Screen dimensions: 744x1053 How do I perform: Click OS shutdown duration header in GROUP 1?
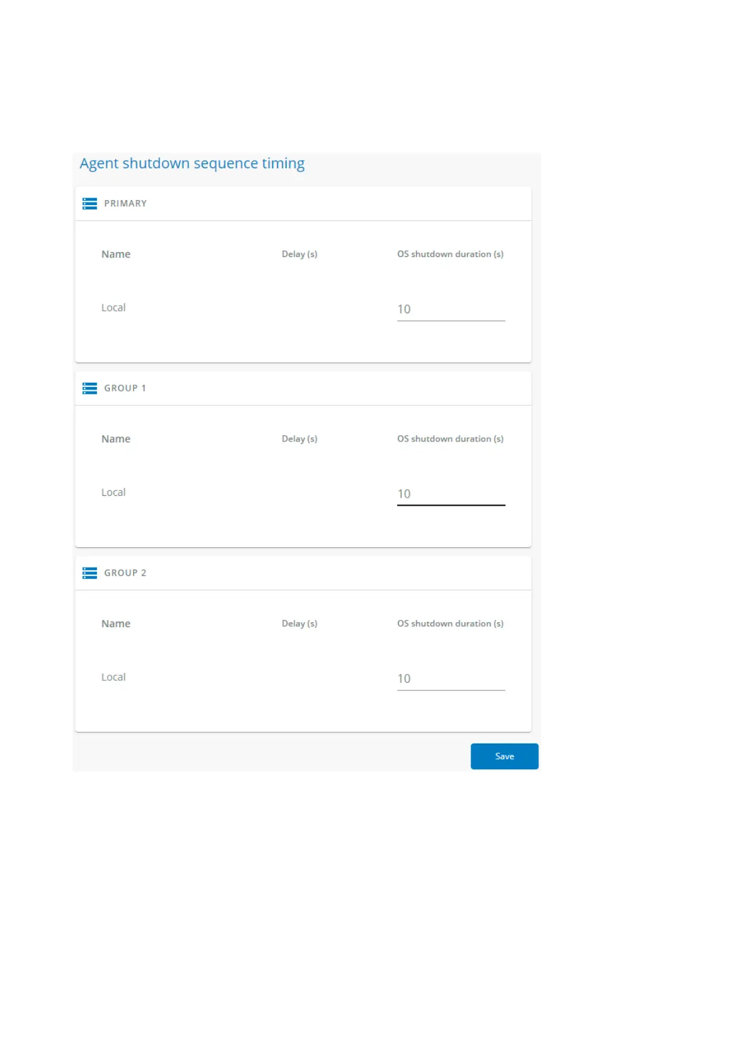point(450,439)
